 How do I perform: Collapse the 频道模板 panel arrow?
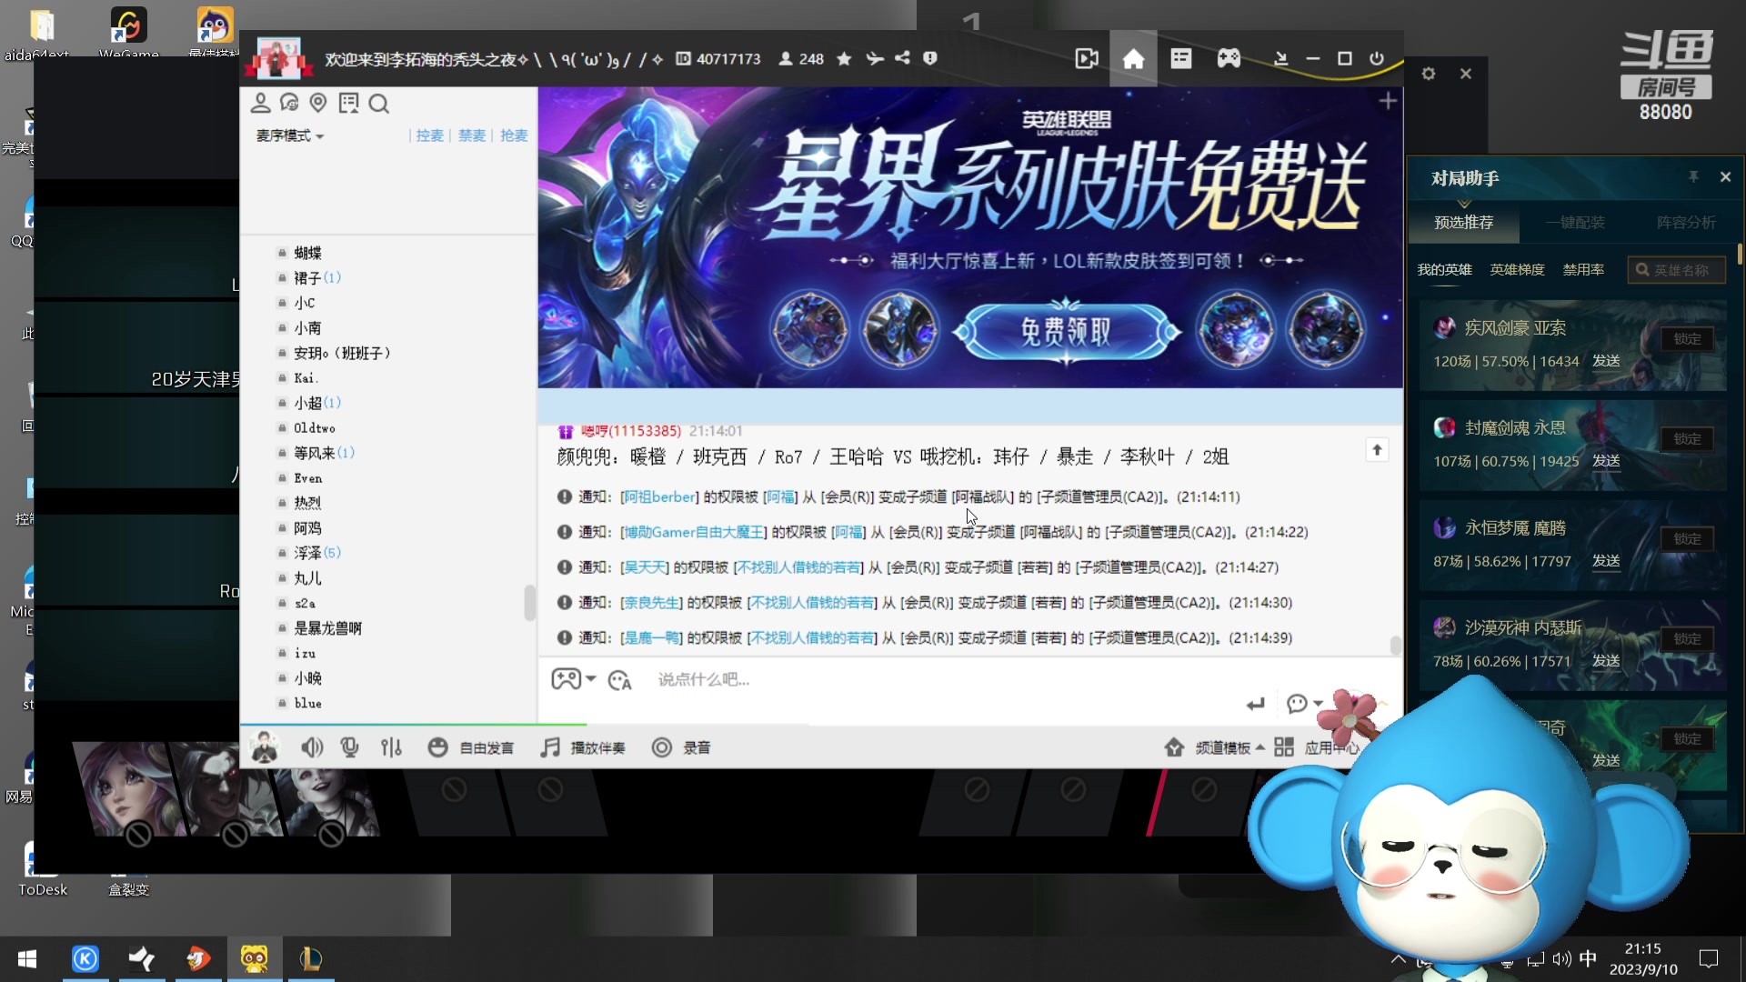click(1260, 747)
